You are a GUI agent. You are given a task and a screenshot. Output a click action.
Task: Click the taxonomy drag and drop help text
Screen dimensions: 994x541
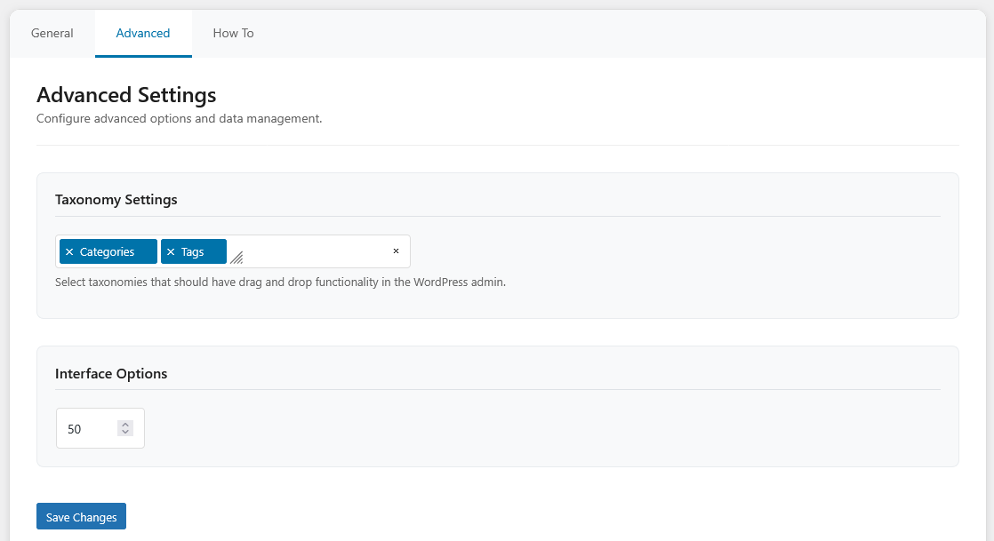(280, 282)
